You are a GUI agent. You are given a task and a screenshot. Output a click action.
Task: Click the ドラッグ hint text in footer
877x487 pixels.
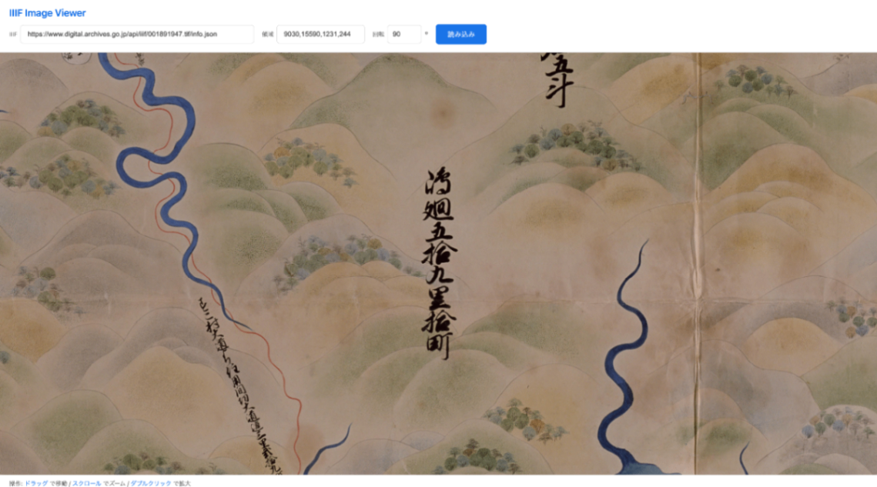(36, 483)
